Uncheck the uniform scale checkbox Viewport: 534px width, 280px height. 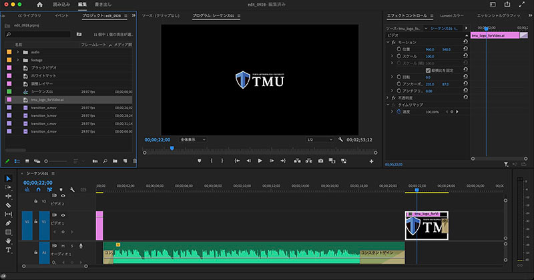(x=428, y=71)
